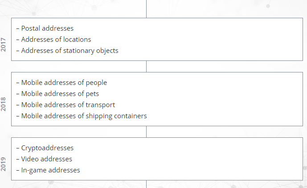307x188 pixels.
Task: Click the connector line between 2017 and 2018 boxes
Action: (x=146, y=66)
